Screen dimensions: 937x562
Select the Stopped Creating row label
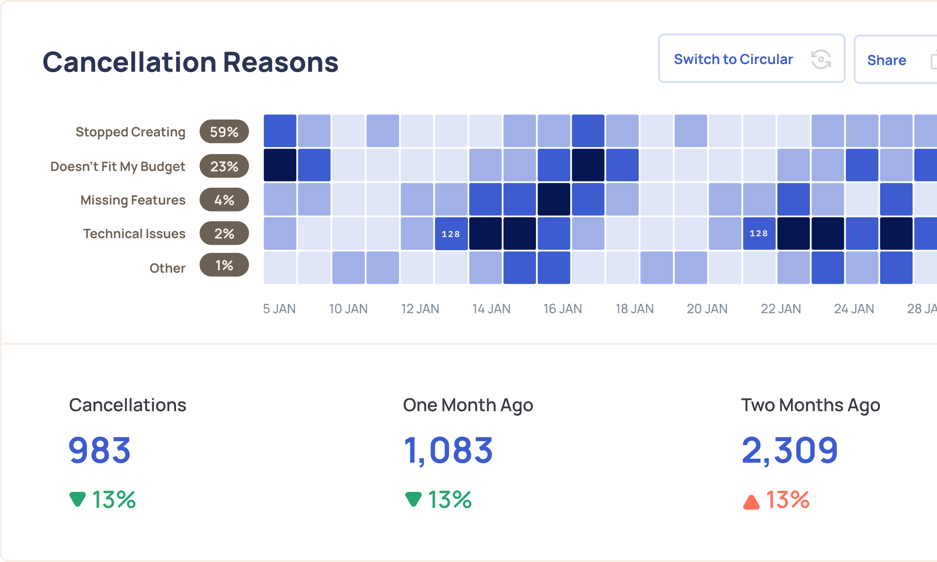[130, 132]
